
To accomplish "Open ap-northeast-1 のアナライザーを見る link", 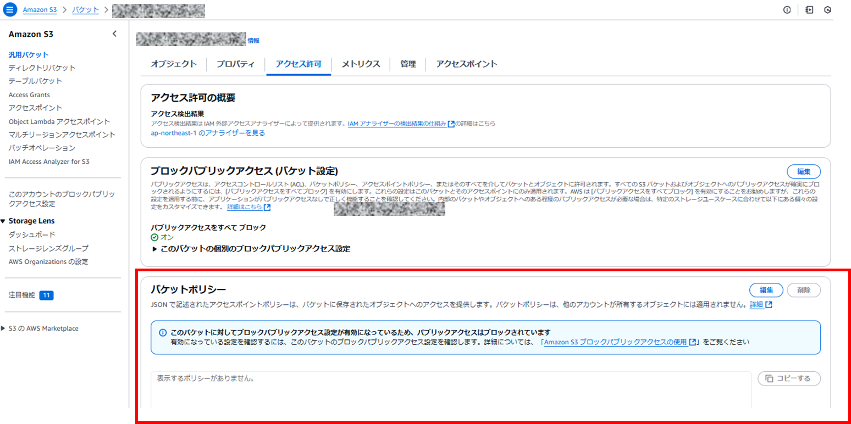I will 208,133.
